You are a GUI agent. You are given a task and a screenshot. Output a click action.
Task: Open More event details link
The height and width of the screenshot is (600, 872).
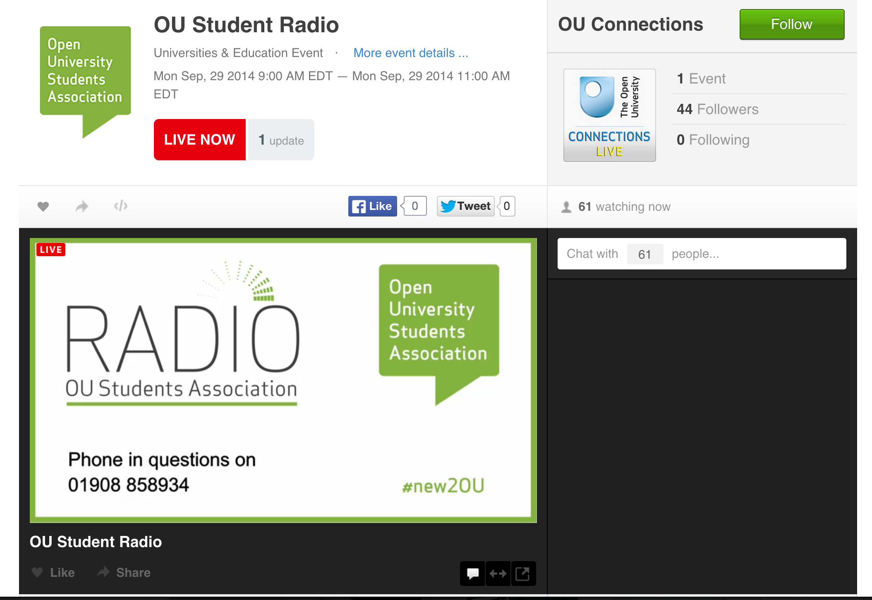pos(410,53)
